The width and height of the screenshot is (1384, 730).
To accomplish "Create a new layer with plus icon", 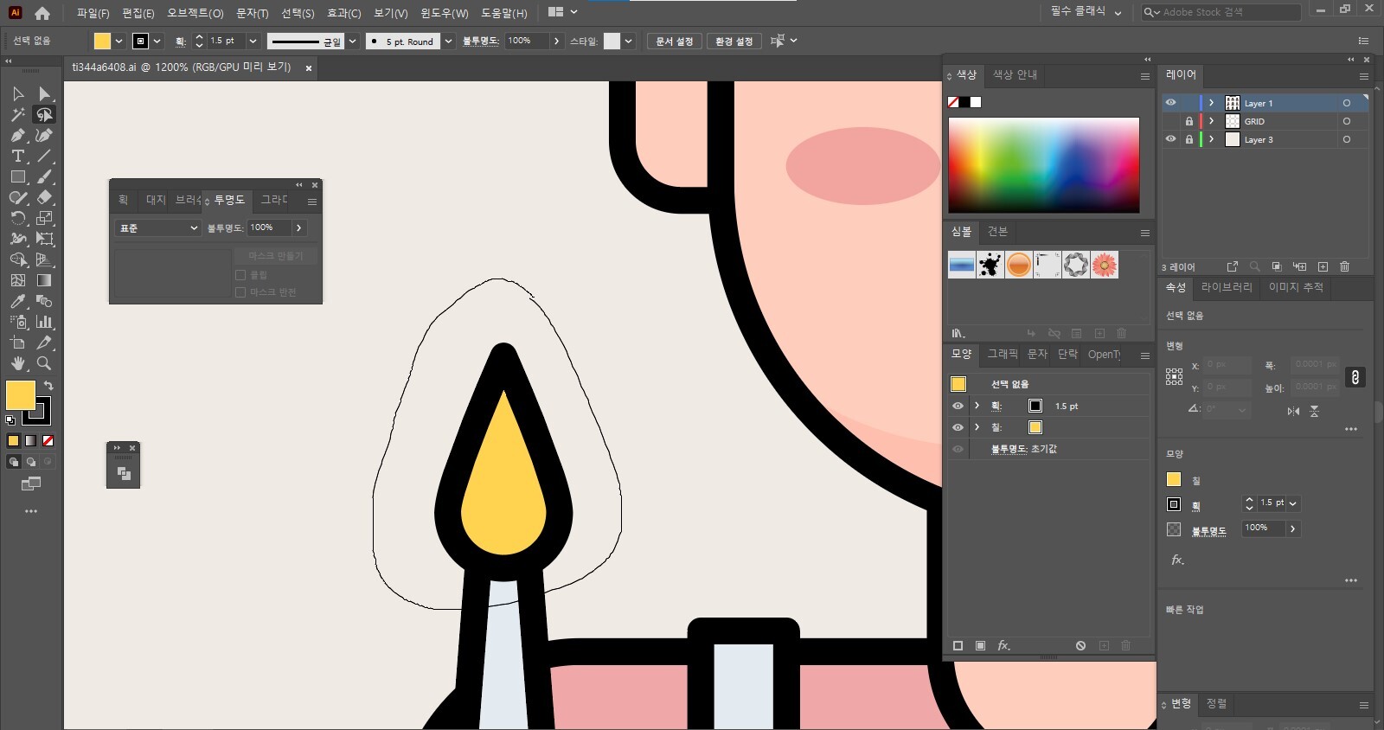I will tap(1323, 266).
